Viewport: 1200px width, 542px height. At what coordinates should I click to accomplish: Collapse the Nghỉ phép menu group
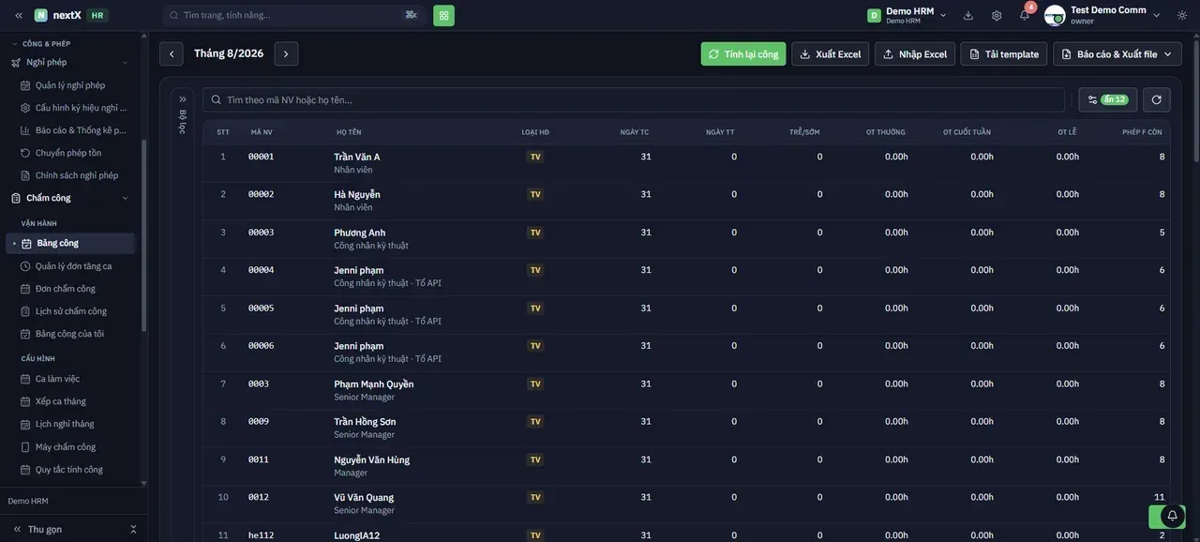pyautogui.click(x=125, y=63)
